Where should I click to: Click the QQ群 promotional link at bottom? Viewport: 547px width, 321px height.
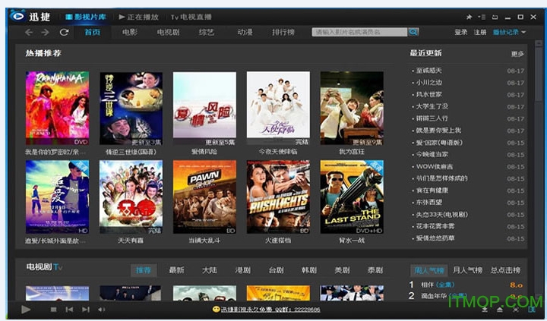[x=270, y=310]
